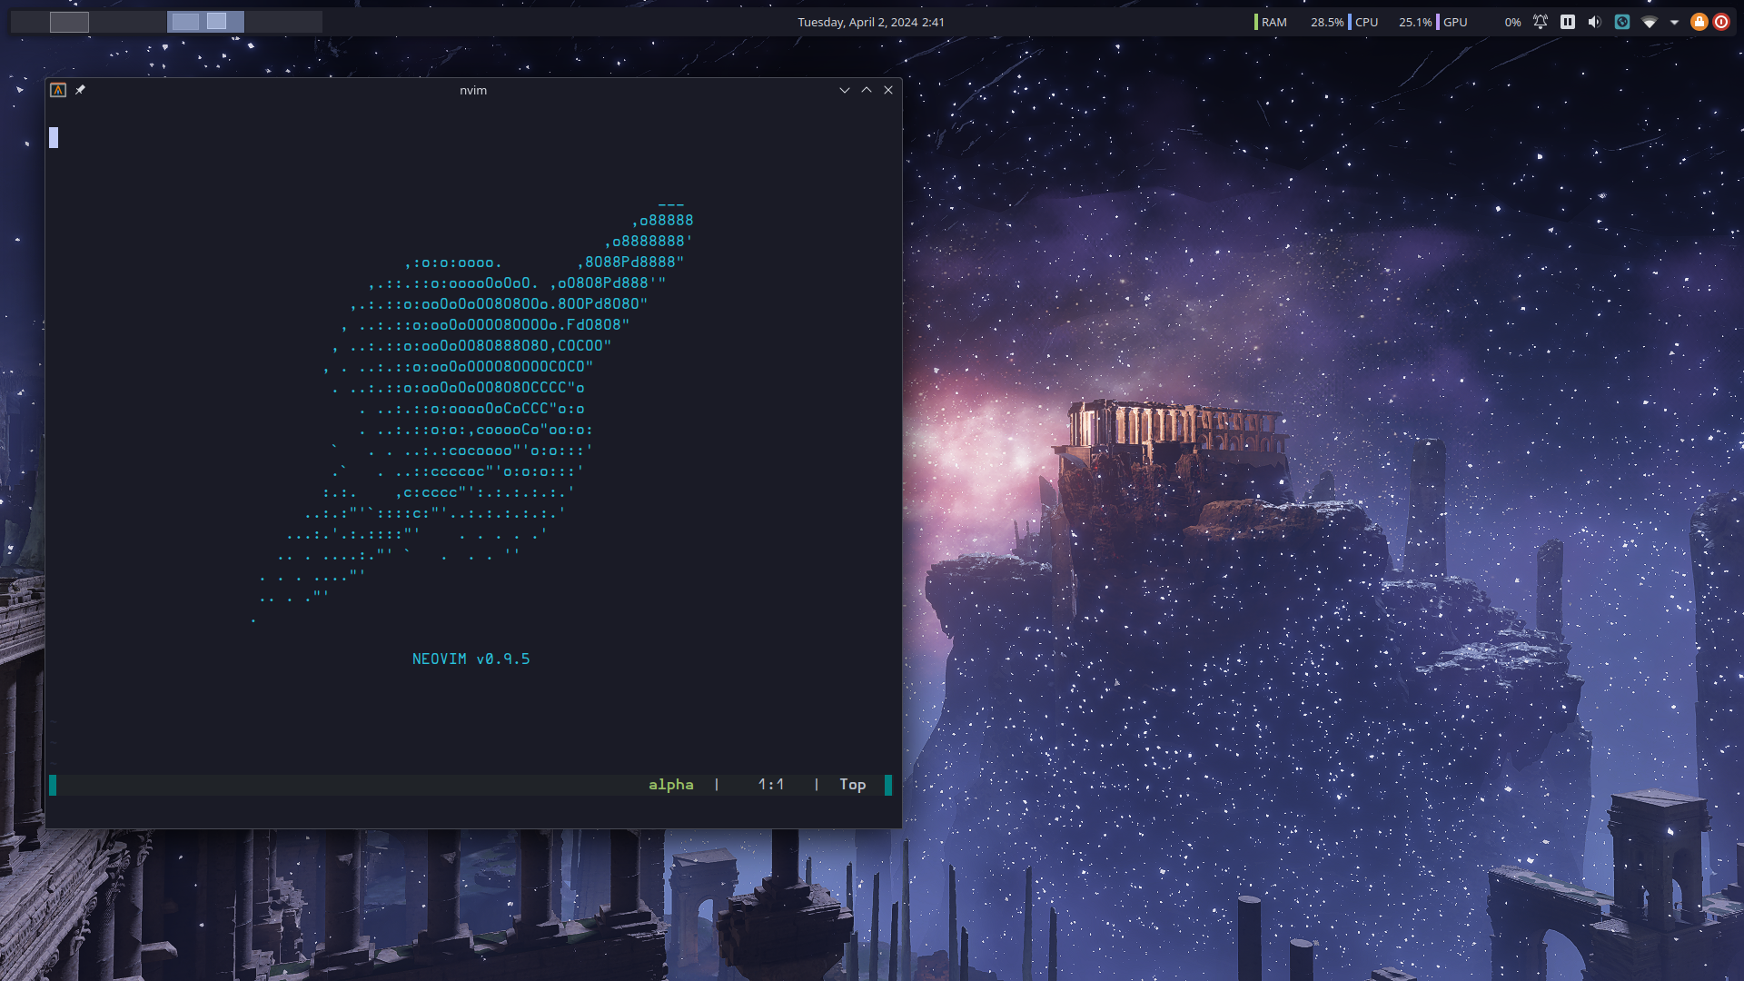
Task: Click the NEOVIM v0.9.5 version text
Action: click(471, 659)
